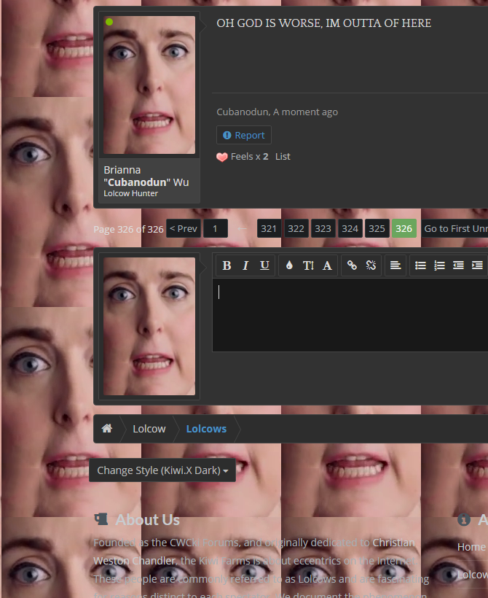This screenshot has height=598, width=488.
Task: Click the 'Lolcow Hunter' user title text
Action: [x=130, y=193]
